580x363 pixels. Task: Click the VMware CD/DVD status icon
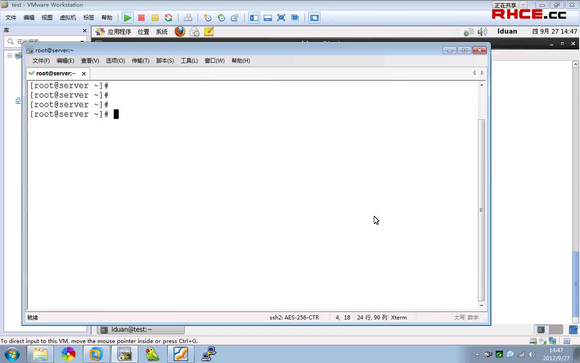click(x=543, y=341)
